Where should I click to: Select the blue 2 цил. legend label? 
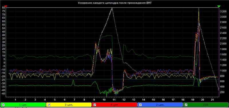[x=160, y=105]
